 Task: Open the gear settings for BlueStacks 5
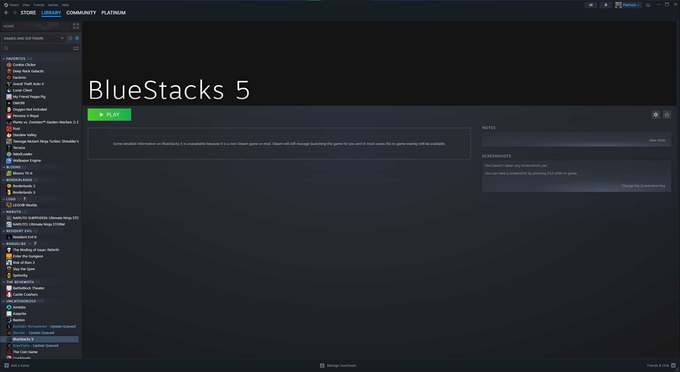pyautogui.click(x=656, y=115)
